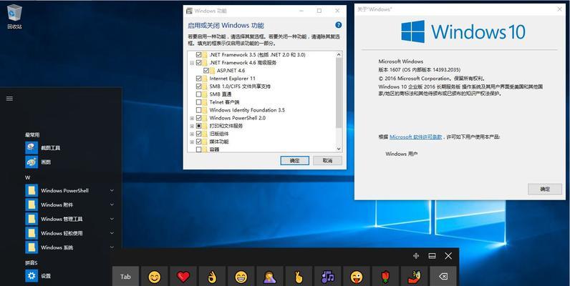Enable 容器 feature checkbox
This screenshot has height=286, width=570.
(198, 149)
